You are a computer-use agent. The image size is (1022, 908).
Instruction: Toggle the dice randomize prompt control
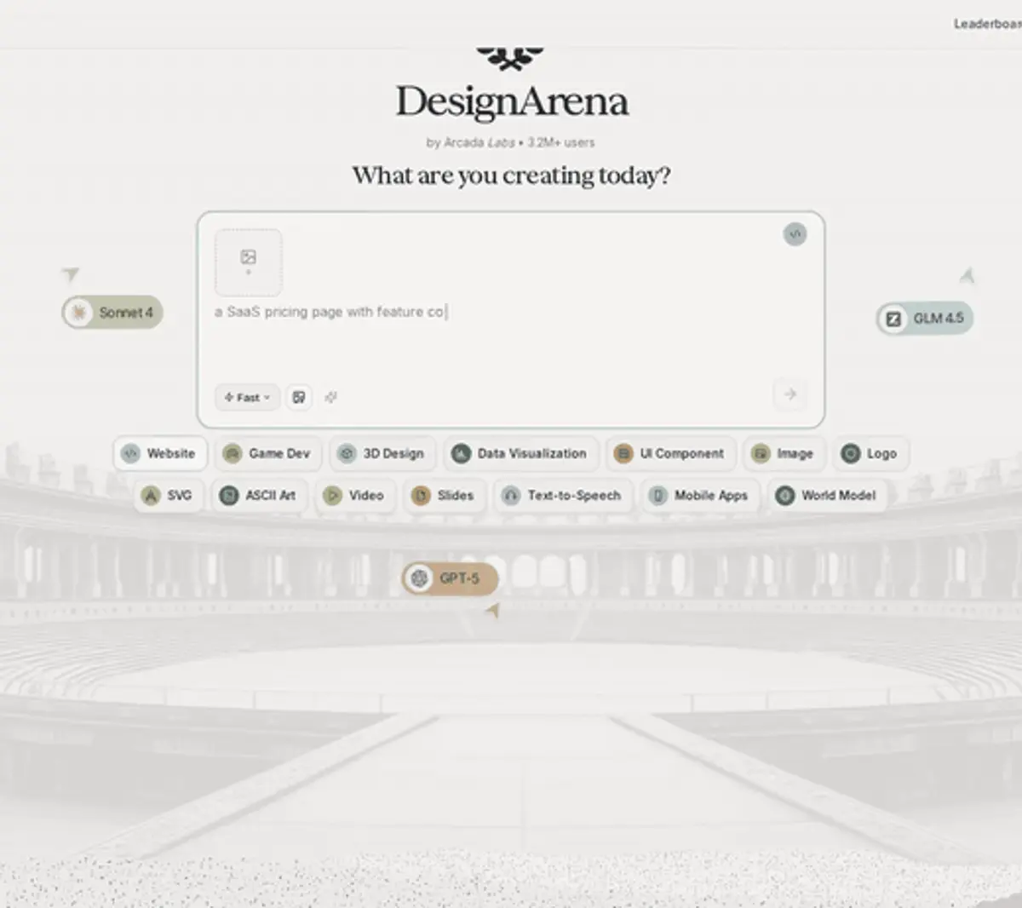pyautogui.click(x=299, y=397)
